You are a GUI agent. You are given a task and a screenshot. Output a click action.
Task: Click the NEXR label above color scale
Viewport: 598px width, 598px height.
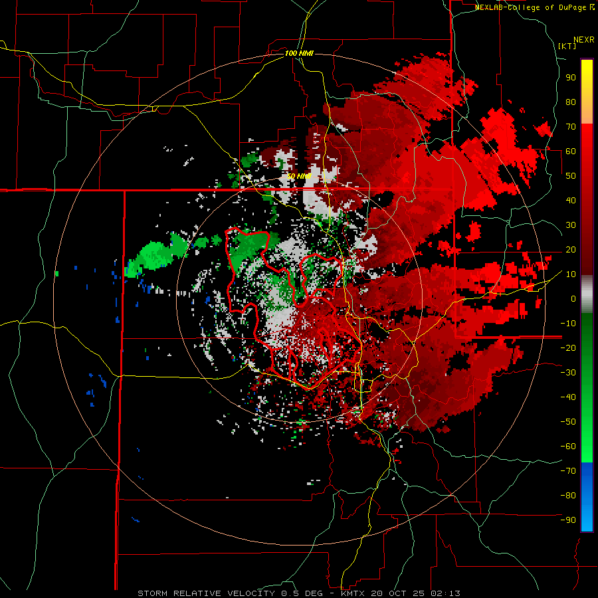tap(584, 40)
